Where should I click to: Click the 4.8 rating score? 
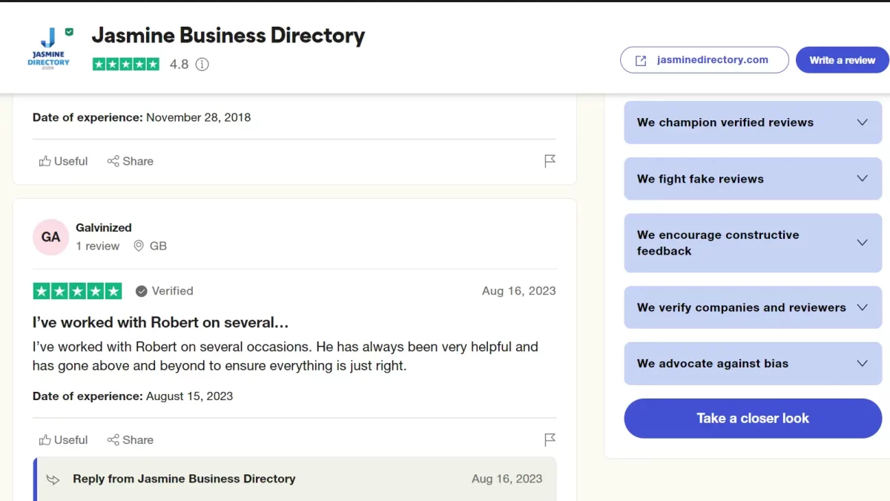coord(179,65)
